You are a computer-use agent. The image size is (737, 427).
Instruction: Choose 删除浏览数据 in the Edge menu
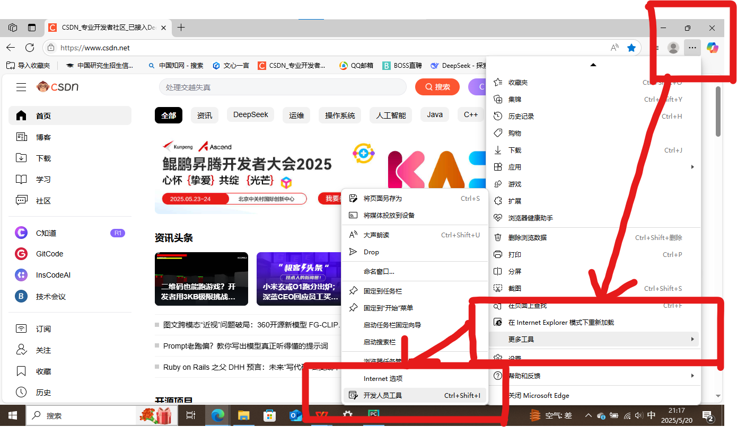click(594, 237)
